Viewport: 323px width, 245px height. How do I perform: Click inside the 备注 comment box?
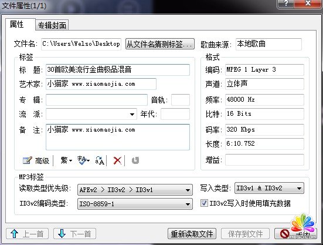[118, 137]
